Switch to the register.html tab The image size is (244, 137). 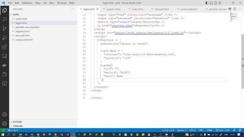(x=113, y=9)
